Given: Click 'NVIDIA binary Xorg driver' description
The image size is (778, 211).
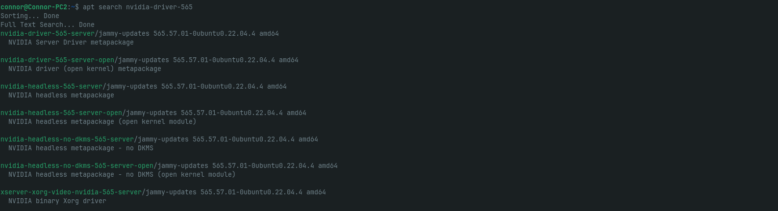Looking at the screenshot, I should pos(57,201).
